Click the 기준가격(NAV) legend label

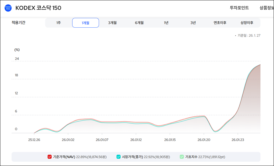point(64,157)
